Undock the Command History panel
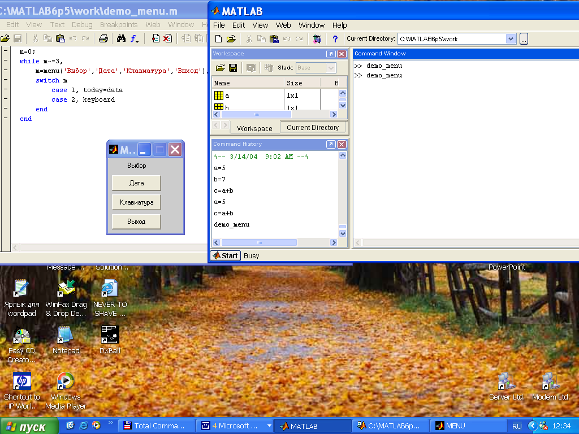This screenshot has width=579, height=434. pos(331,144)
